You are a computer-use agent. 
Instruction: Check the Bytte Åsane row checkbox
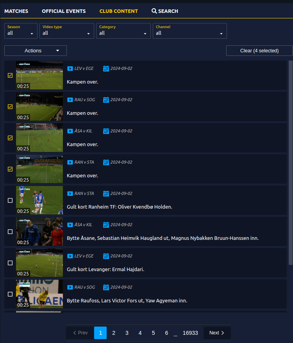(10, 232)
